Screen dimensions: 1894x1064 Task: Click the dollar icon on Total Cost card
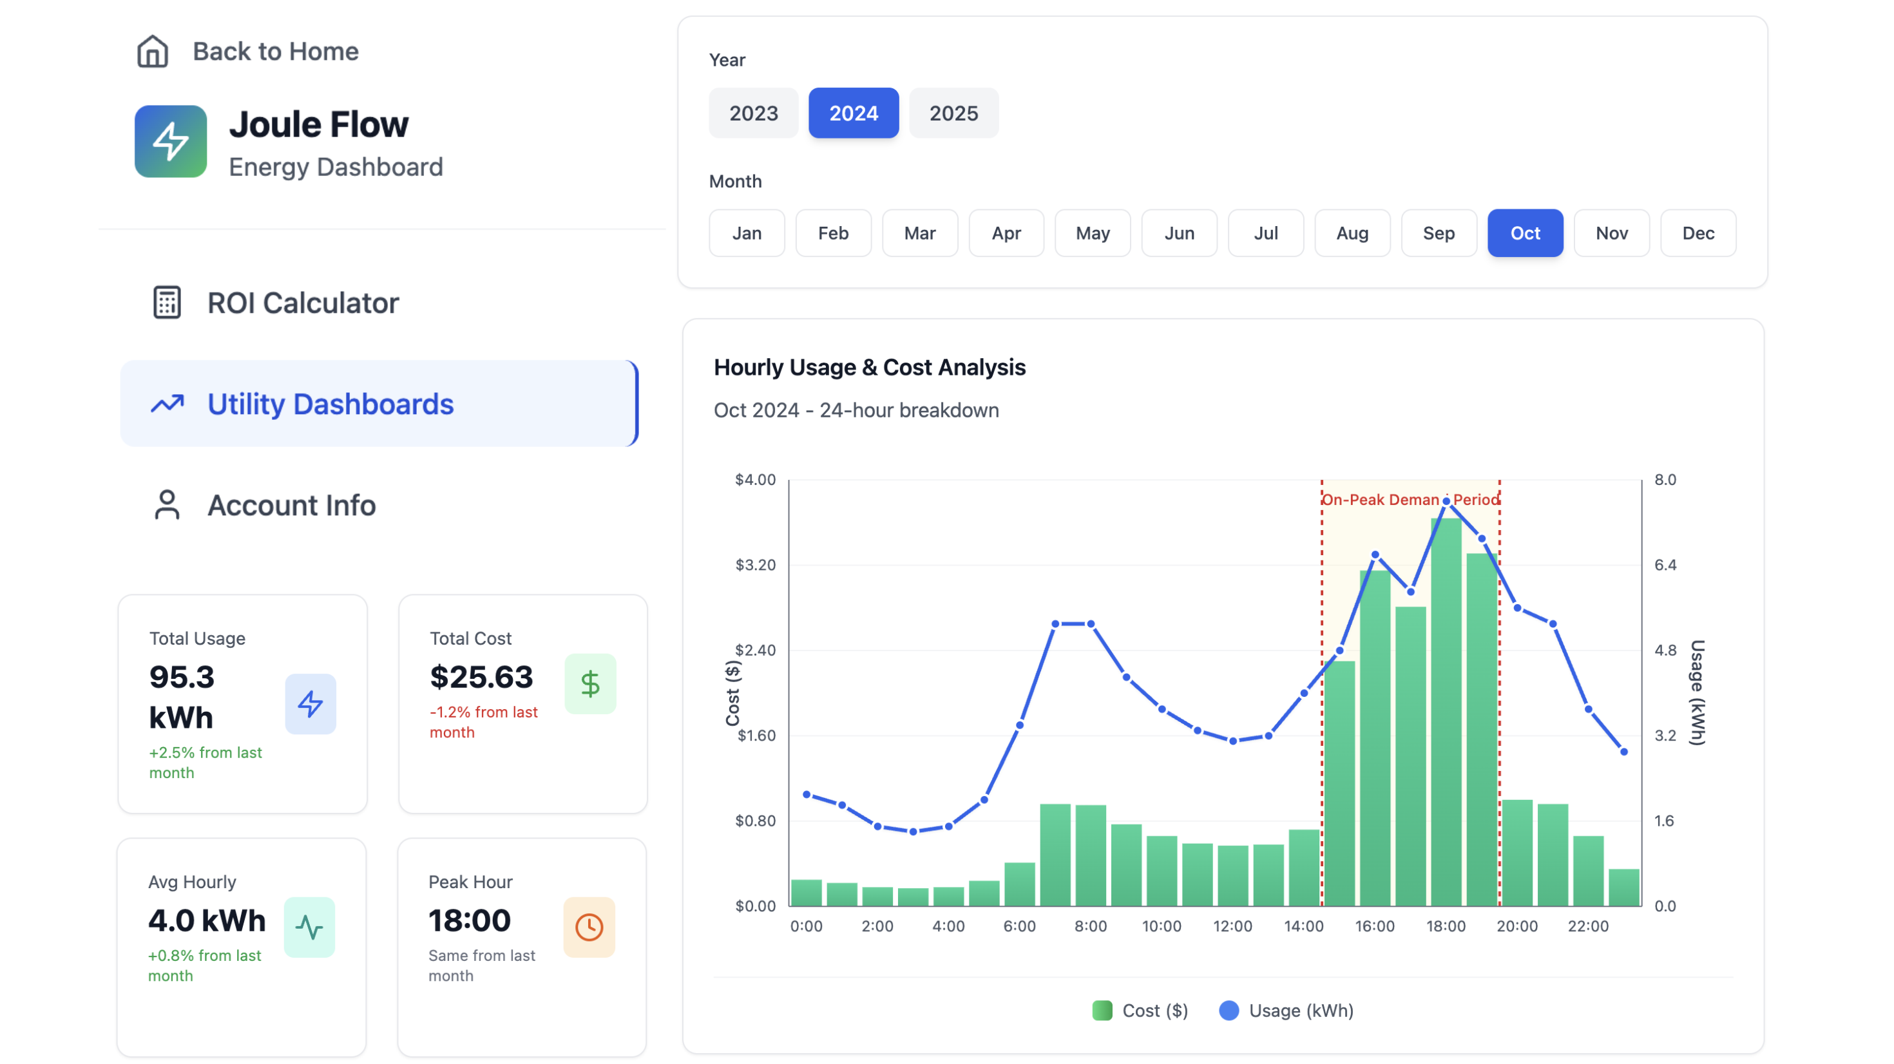pyautogui.click(x=590, y=684)
